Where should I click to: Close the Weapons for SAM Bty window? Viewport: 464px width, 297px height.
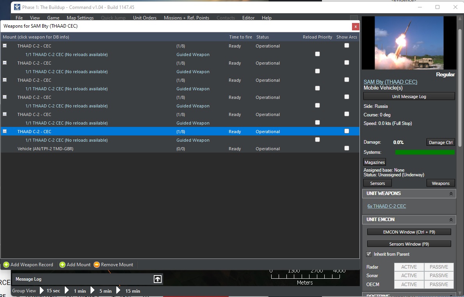[x=356, y=26]
